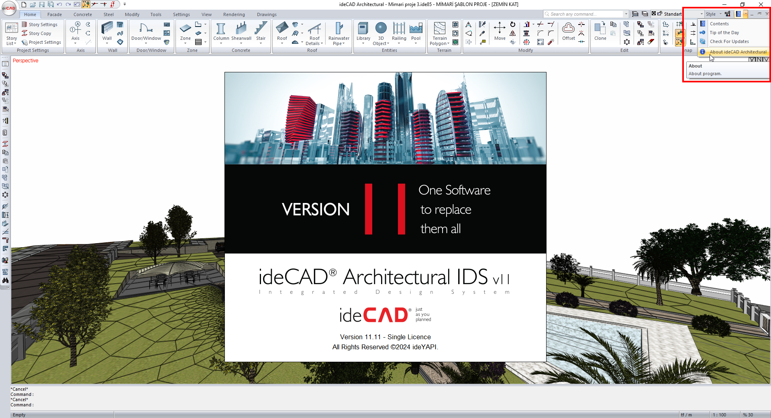Click the ideCAD splash screen image
The image size is (771, 418).
pos(385,217)
